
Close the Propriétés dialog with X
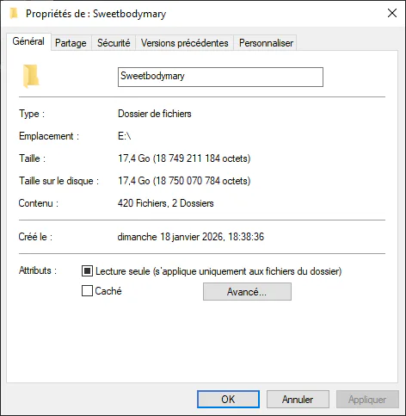392,13
